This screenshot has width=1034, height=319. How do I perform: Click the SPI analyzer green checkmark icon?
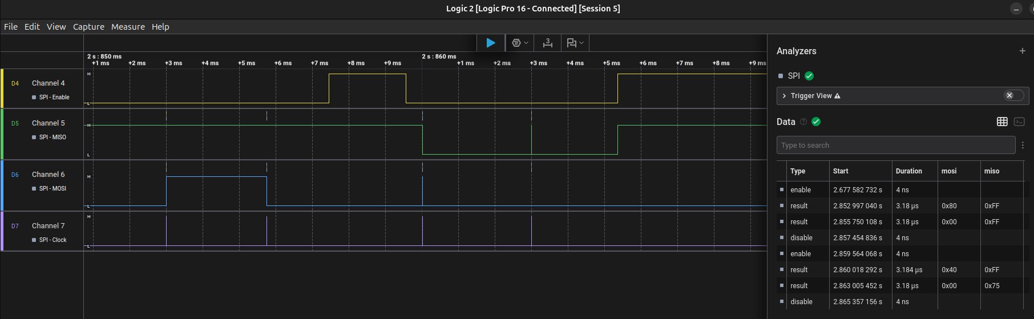[x=809, y=76]
